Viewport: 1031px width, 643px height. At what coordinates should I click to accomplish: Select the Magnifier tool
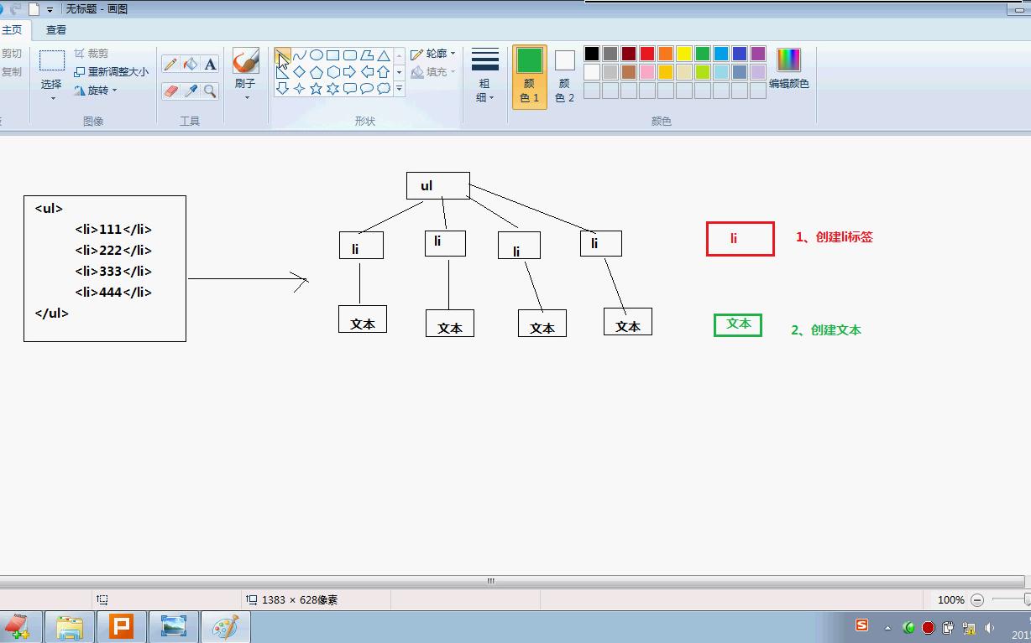pyautogui.click(x=210, y=89)
